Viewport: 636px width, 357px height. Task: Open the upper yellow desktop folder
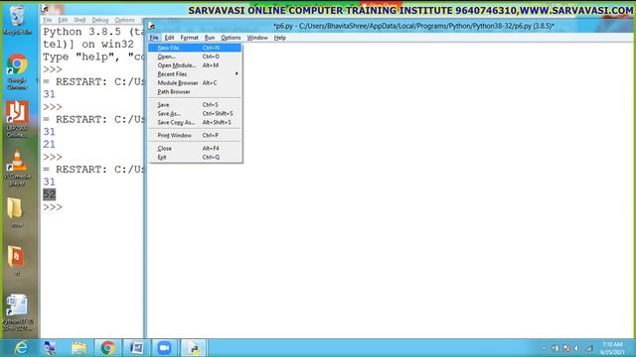tap(16, 212)
